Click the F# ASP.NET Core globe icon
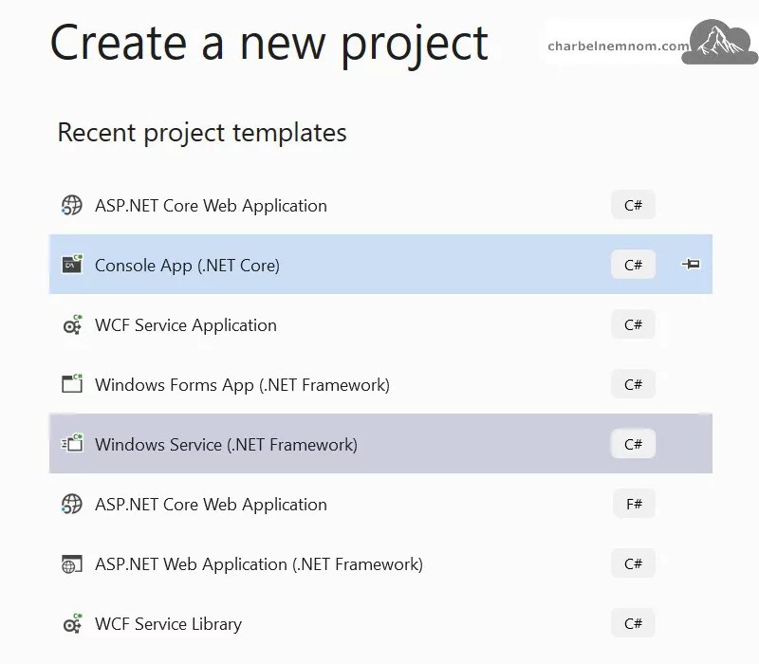Viewport: 759px width, 664px height. point(71,504)
